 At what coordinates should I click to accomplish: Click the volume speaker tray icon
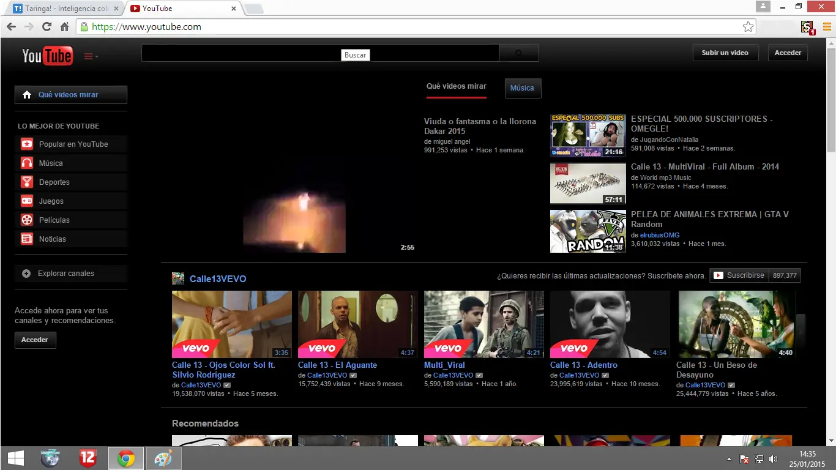click(774, 459)
